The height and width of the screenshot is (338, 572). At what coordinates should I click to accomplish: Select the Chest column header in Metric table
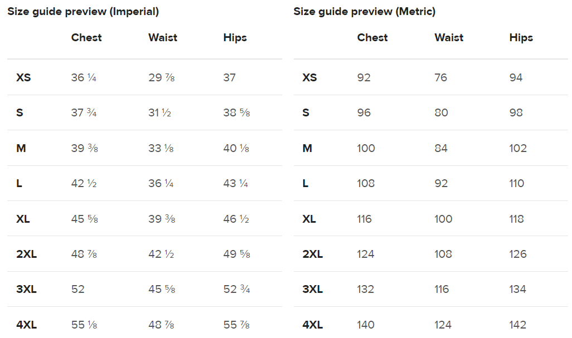pos(372,38)
